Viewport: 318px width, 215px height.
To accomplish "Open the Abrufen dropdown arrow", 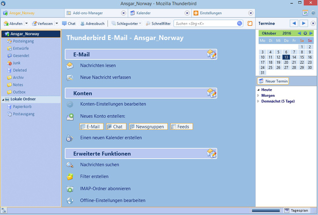I will (26, 24).
